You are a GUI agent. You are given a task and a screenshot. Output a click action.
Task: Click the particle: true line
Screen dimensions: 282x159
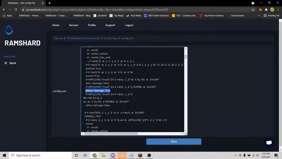(93, 68)
